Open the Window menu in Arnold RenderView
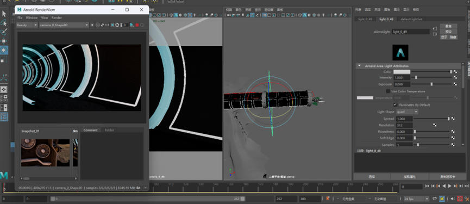Viewport: 470px width, 204px height. tap(32, 18)
